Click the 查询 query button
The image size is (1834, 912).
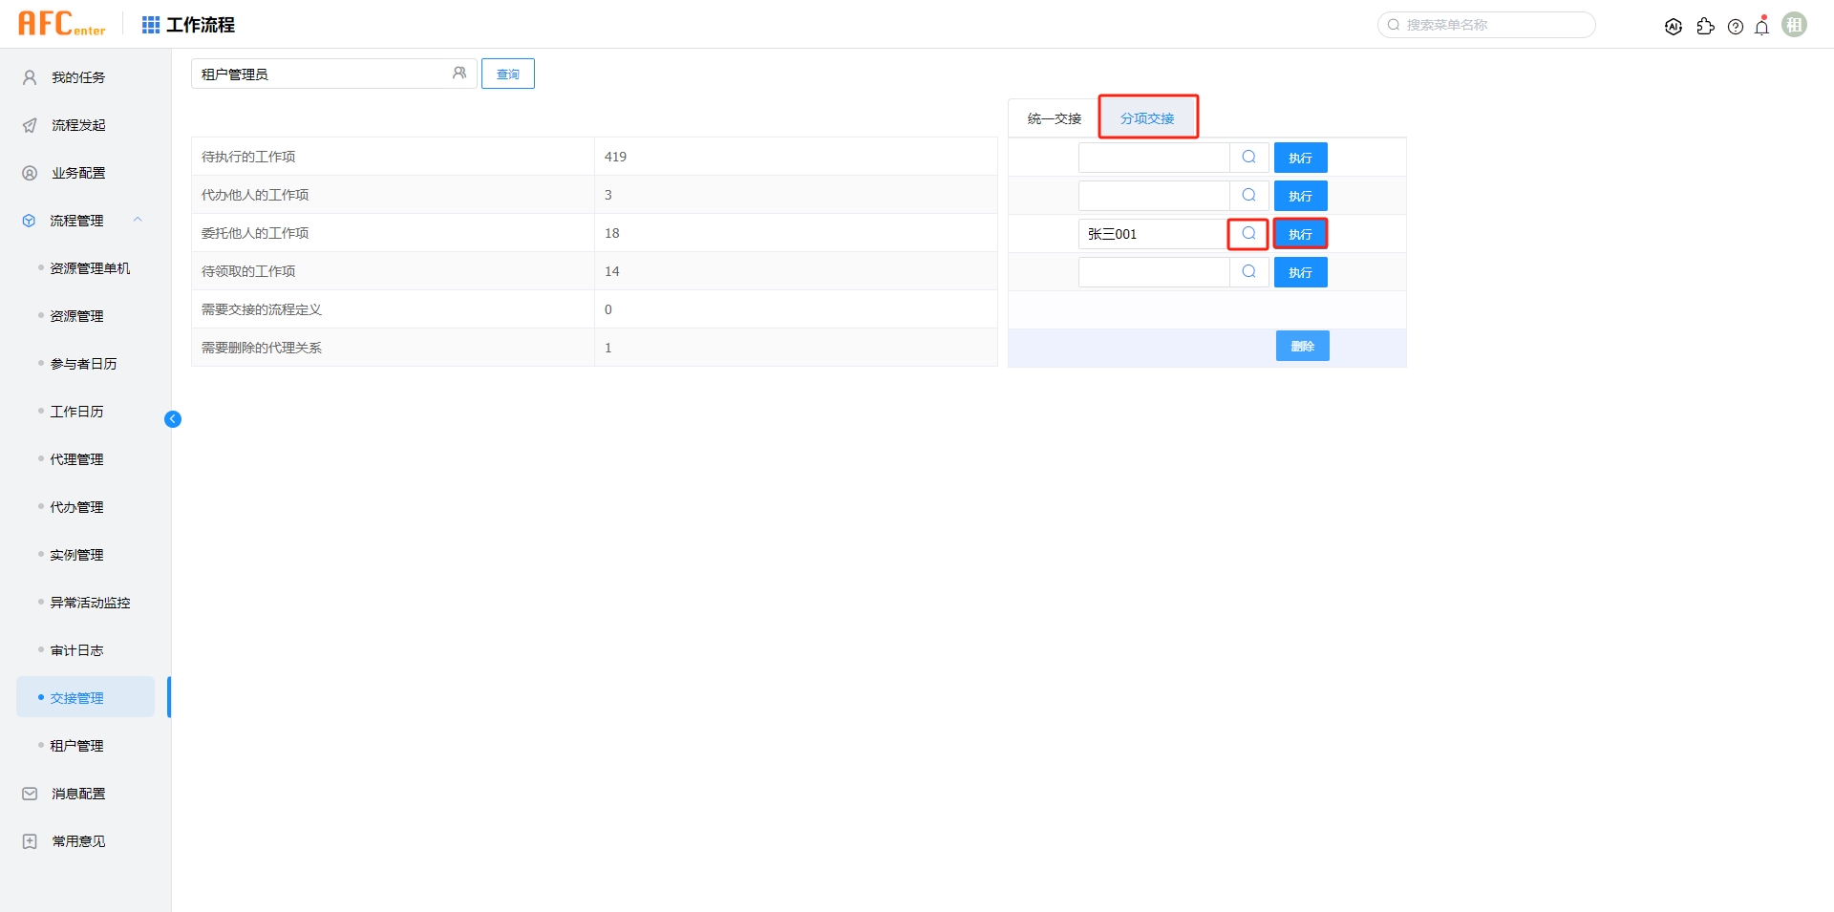pyautogui.click(x=508, y=73)
